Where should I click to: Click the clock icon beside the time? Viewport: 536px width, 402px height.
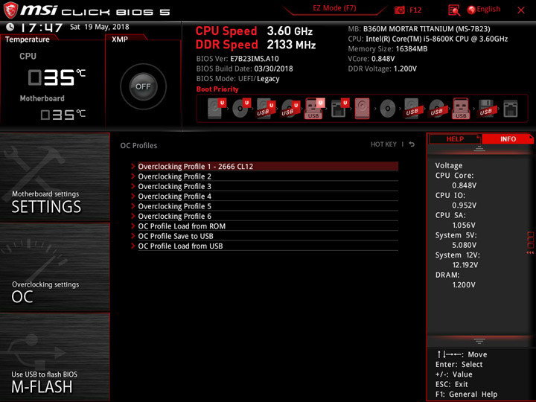[10, 27]
